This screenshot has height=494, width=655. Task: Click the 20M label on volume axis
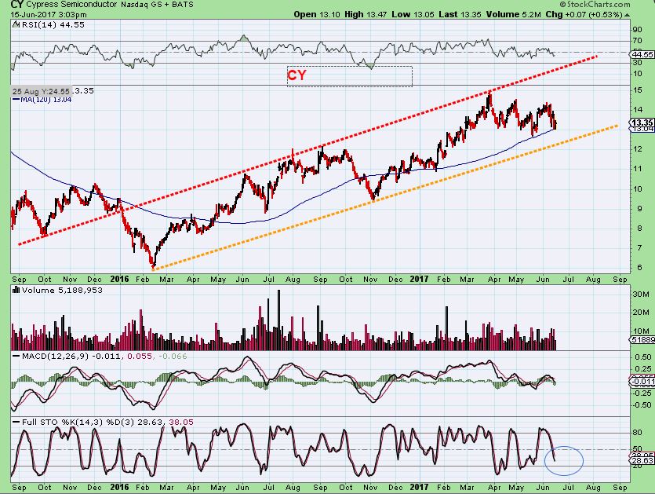pos(641,313)
